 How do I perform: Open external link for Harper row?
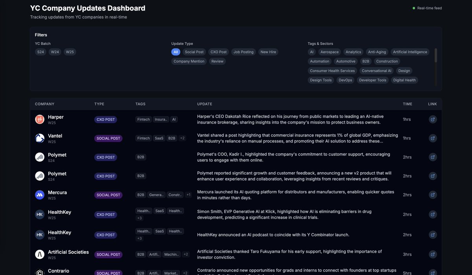pyautogui.click(x=433, y=119)
